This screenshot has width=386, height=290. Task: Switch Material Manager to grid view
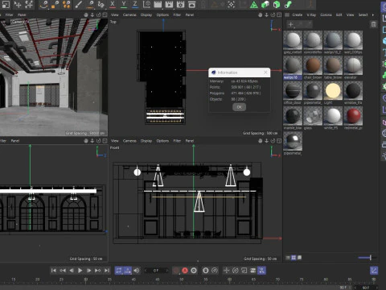(294, 258)
